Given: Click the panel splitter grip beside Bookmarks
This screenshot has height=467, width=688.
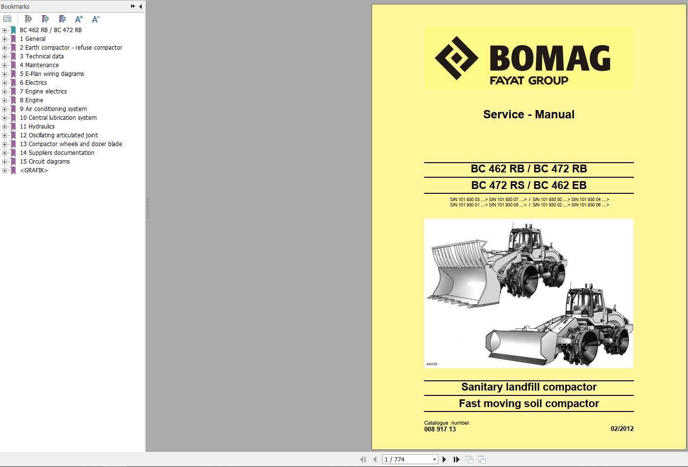Looking at the screenshot, I should 148,208.
